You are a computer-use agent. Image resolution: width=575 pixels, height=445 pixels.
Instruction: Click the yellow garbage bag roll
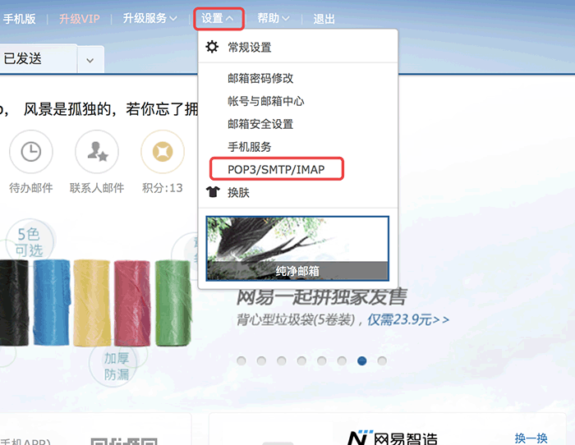92,303
